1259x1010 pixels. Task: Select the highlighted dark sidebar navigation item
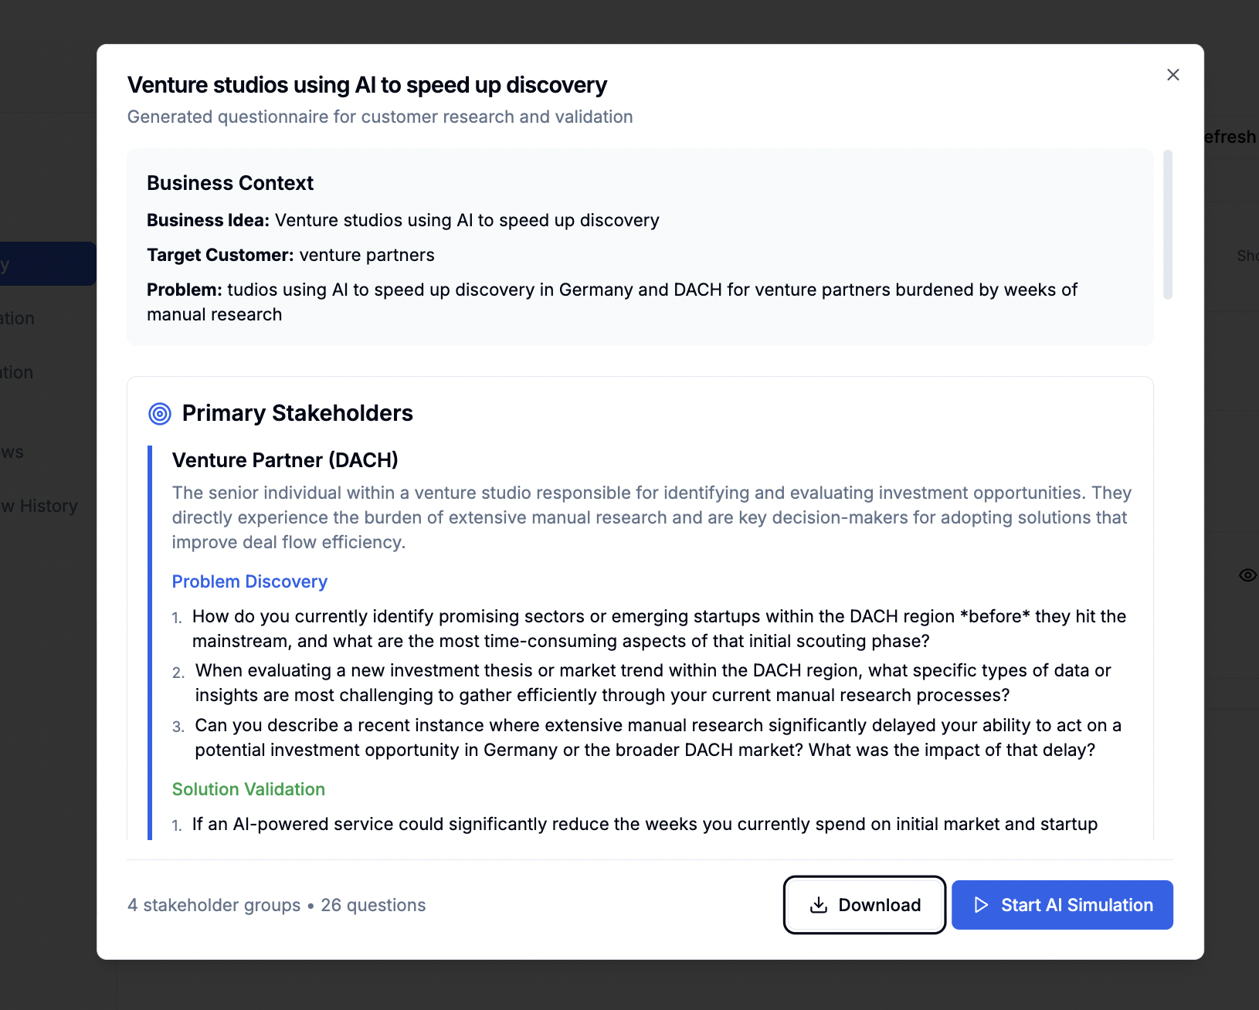46,263
